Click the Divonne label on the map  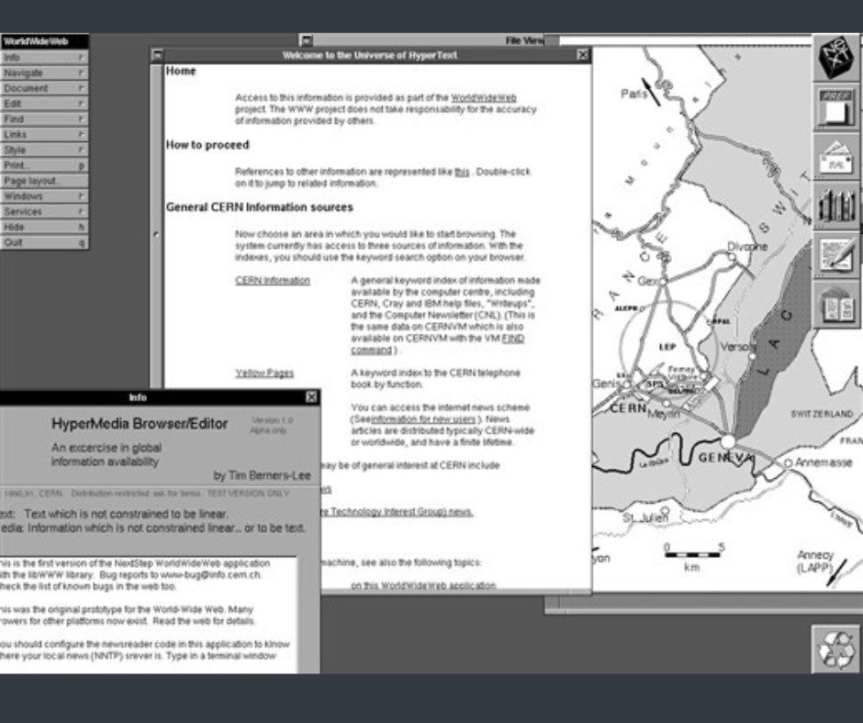747,247
